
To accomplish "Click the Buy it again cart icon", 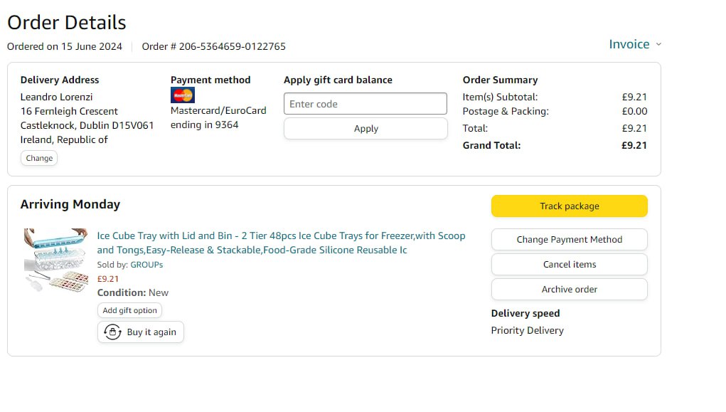I will point(112,332).
